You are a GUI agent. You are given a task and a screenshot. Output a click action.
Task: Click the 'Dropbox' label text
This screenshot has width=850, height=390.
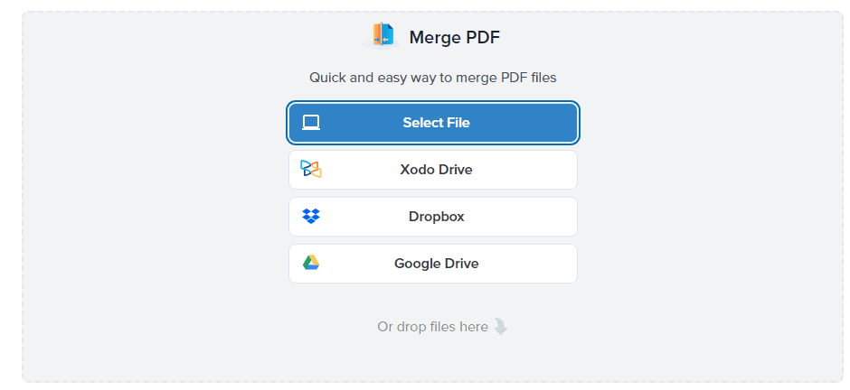436,217
